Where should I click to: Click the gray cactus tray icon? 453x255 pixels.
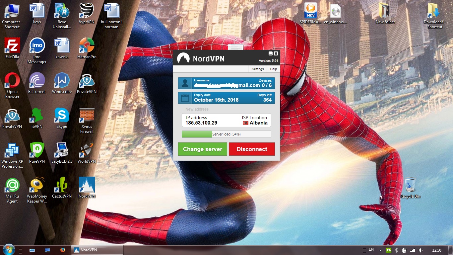pos(396,250)
